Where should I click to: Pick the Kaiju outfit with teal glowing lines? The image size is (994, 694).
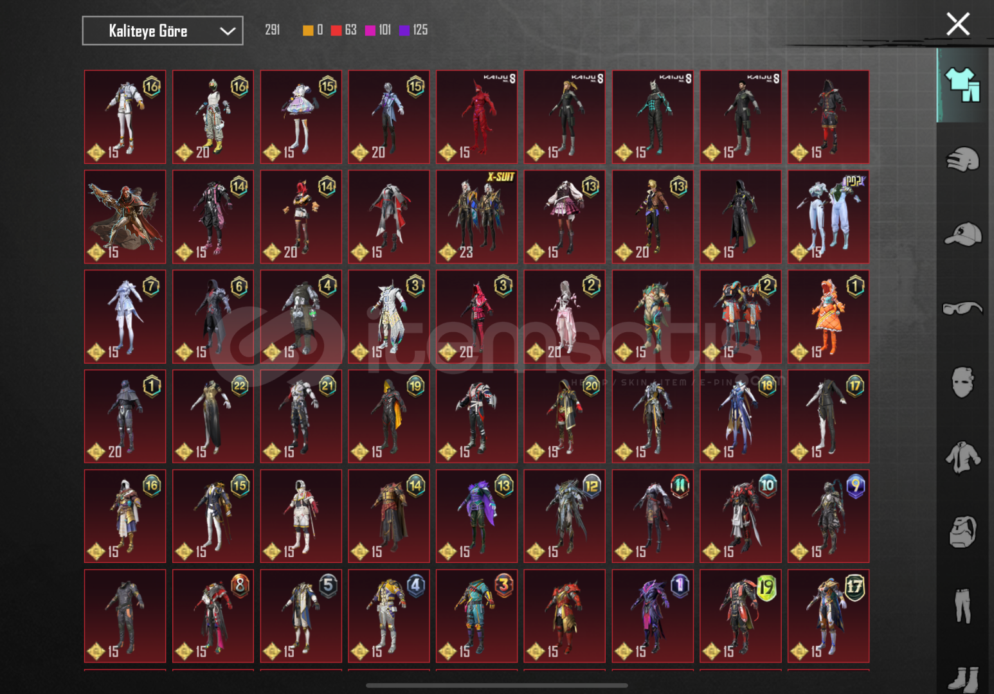[x=653, y=117]
